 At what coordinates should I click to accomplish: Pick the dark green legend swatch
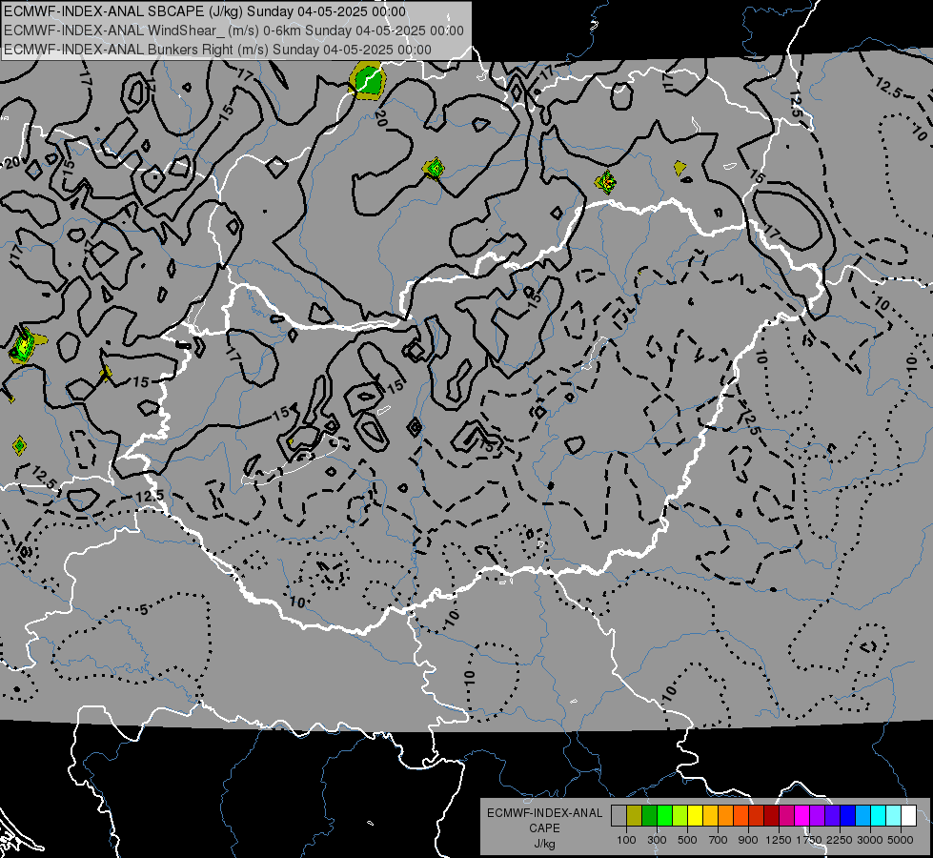650,816
